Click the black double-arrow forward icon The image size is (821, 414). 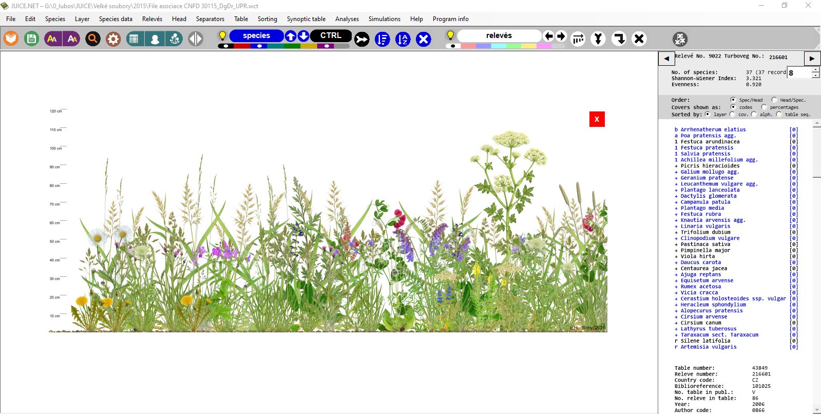(x=362, y=39)
